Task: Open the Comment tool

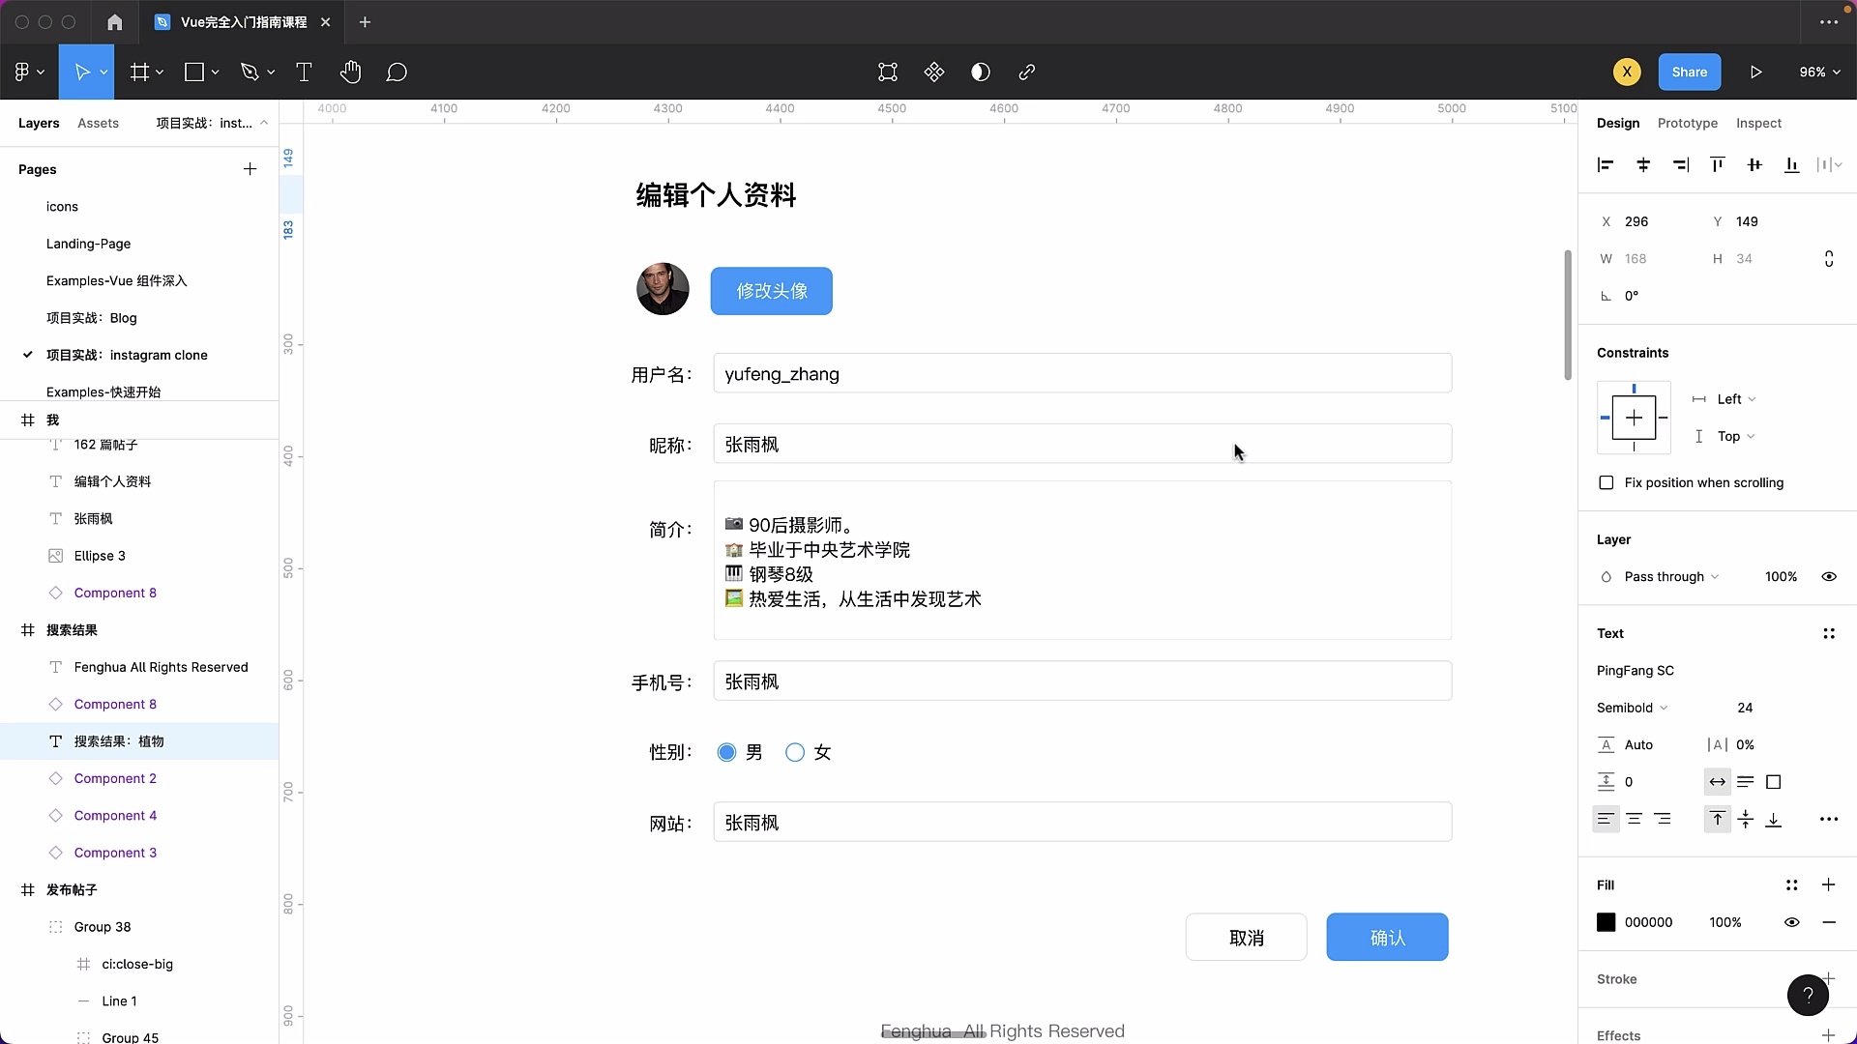Action: pyautogui.click(x=397, y=72)
